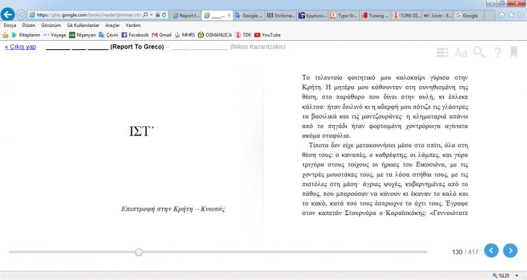Switch to the λάσο tab
527x280 pixels.
point(438,15)
